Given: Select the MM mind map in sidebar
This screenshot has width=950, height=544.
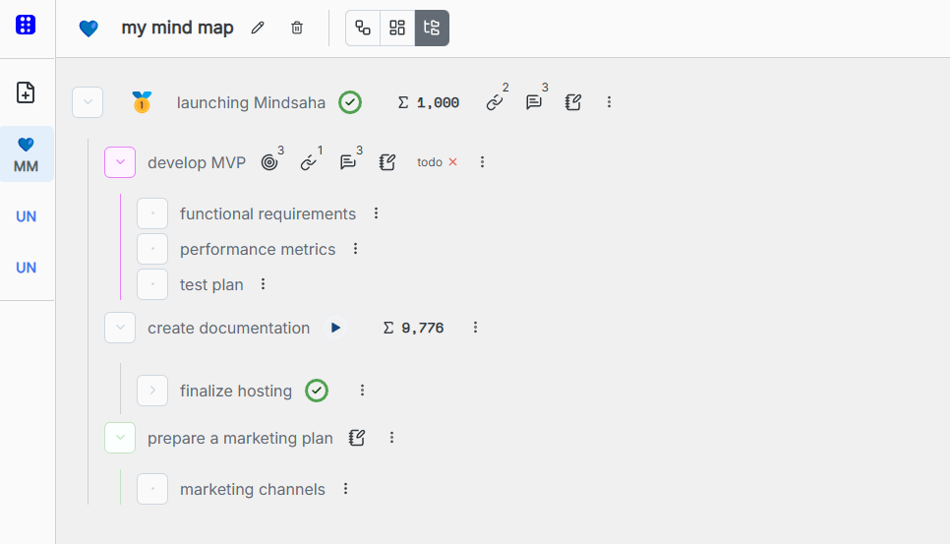Looking at the screenshot, I should 27,154.
